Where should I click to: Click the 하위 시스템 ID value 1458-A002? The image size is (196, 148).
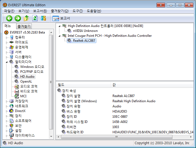point(120,122)
